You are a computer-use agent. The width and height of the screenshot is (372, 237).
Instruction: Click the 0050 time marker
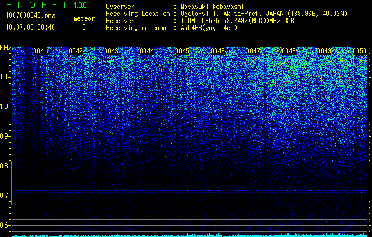[360, 51]
